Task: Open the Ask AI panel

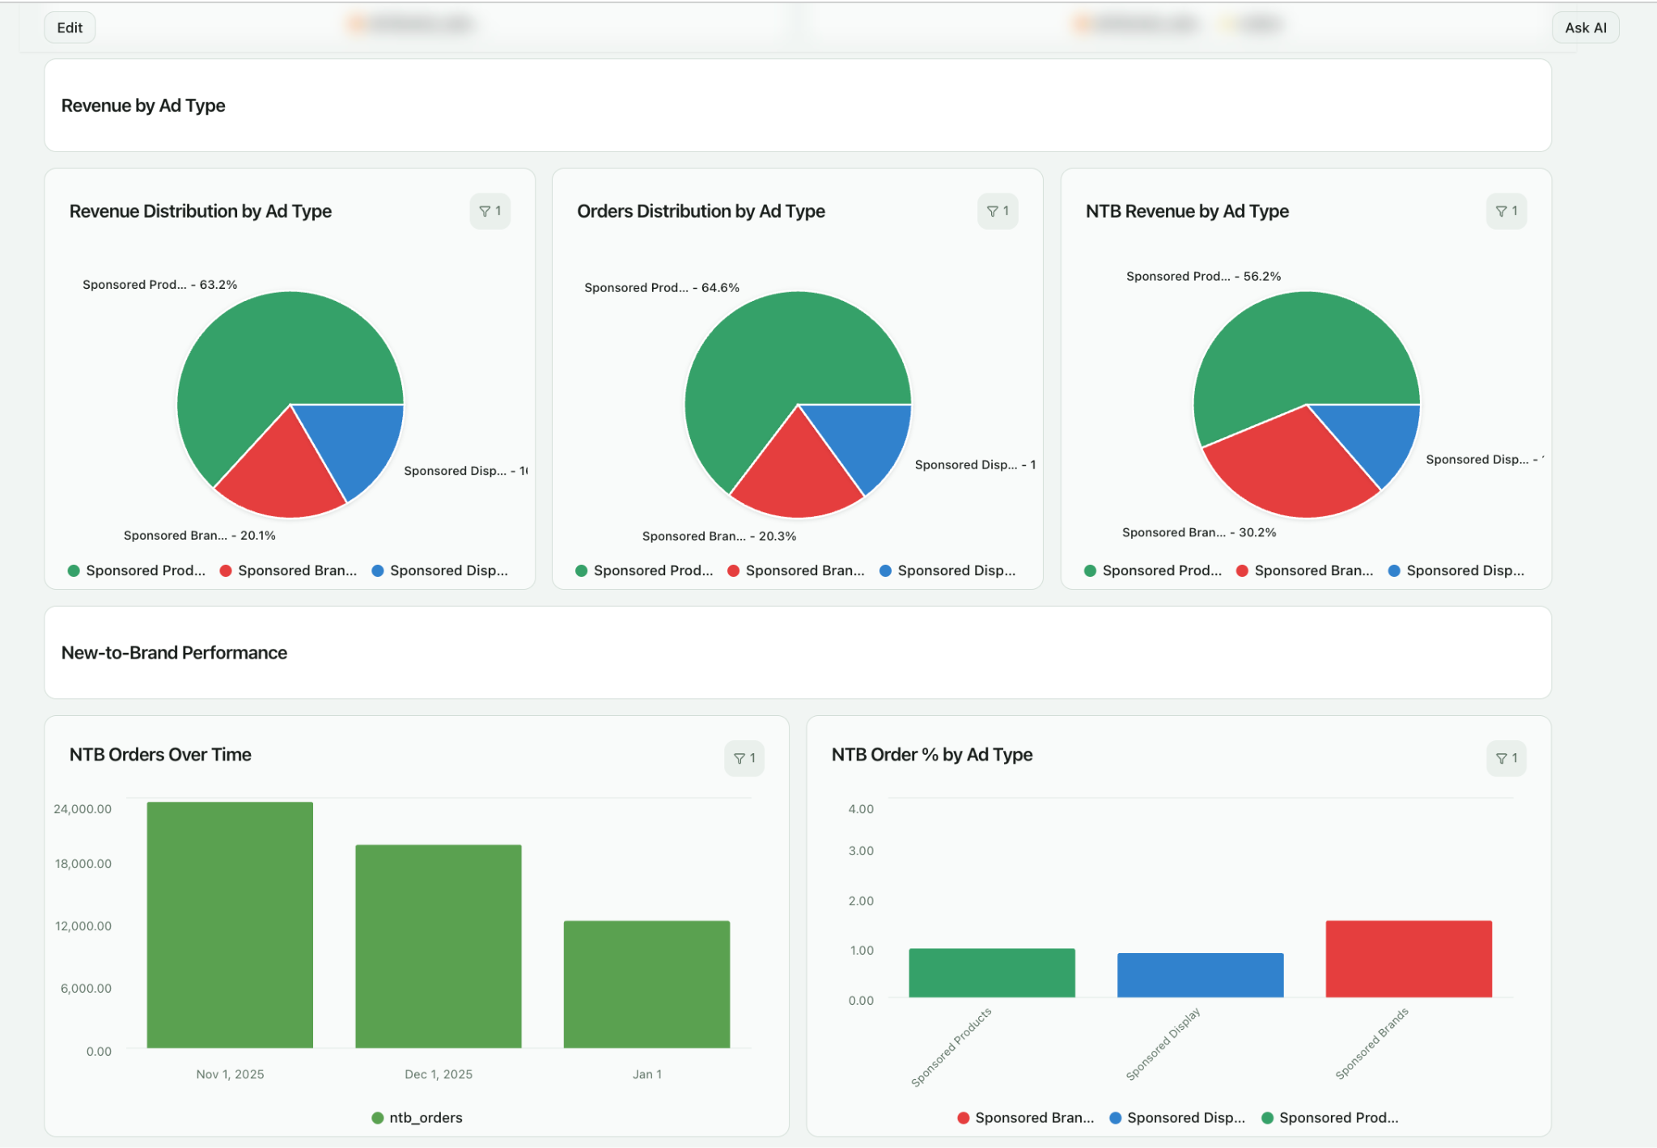Action: tap(1584, 27)
